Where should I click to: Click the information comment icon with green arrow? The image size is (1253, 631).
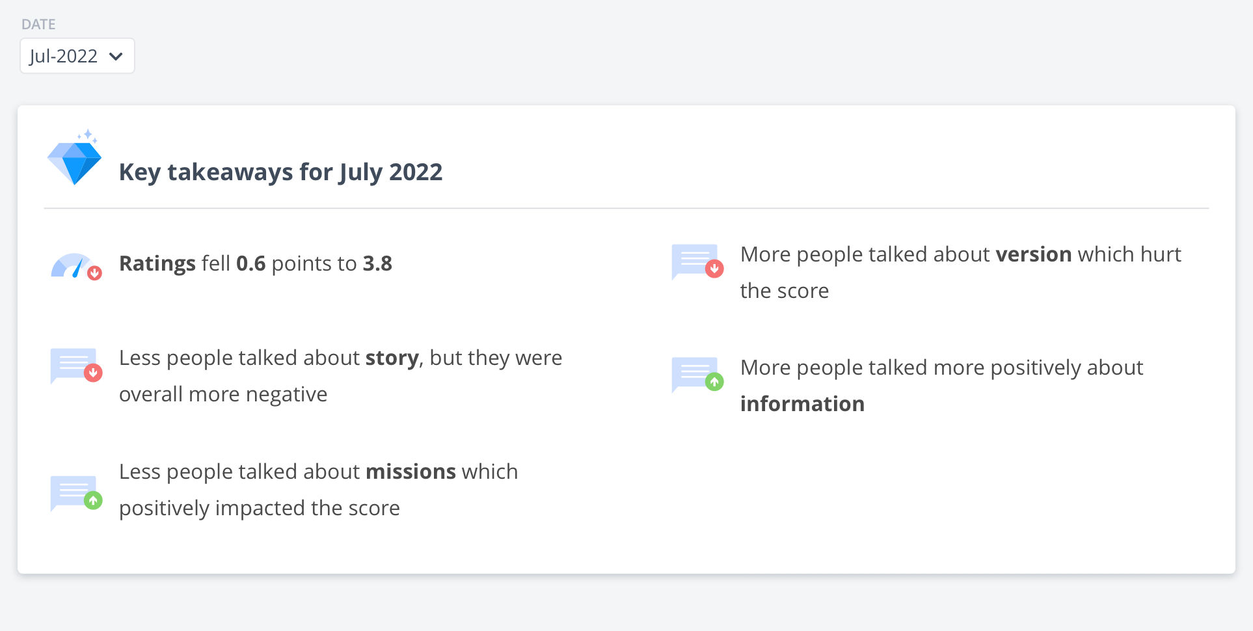[x=697, y=375]
